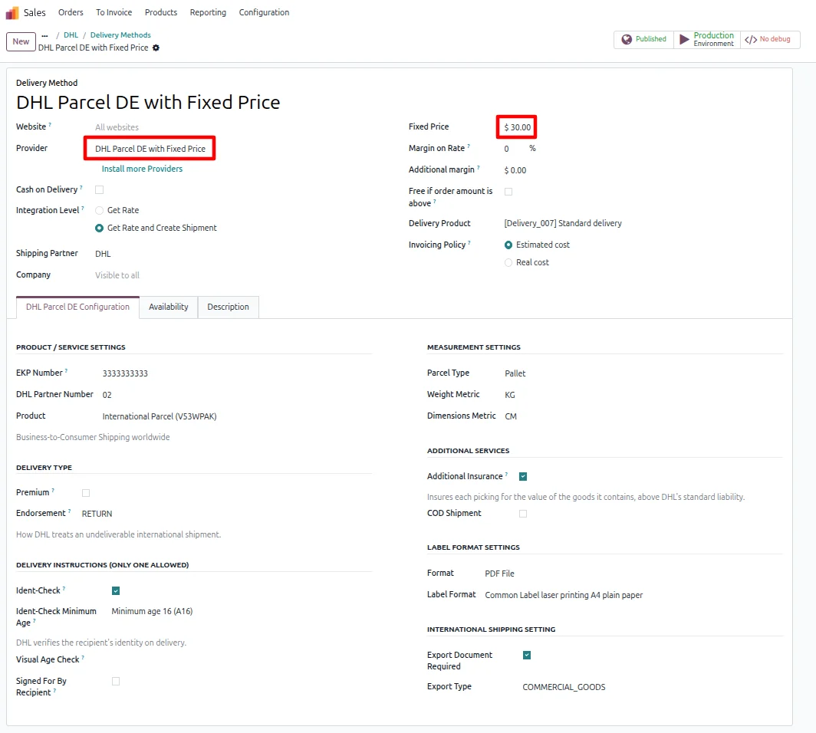Click Install more Providers link
The image size is (816, 733).
click(x=142, y=169)
